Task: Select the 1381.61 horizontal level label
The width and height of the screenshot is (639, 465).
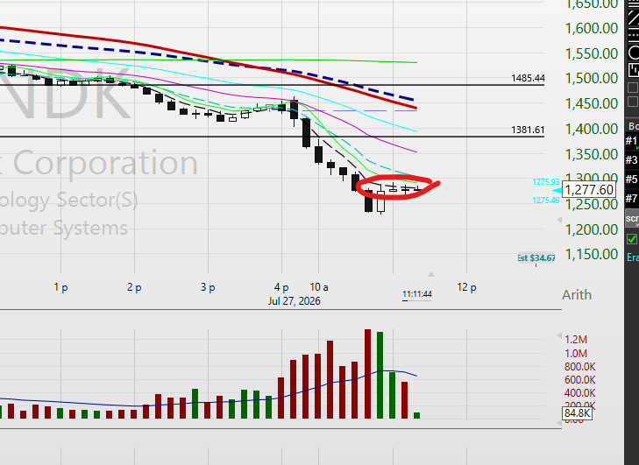Action: [x=528, y=130]
